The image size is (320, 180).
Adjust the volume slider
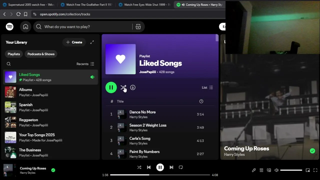[291, 170]
